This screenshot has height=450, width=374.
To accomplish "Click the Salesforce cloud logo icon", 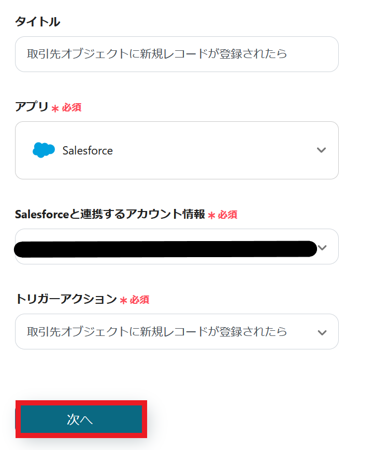I will (x=44, y=150).
